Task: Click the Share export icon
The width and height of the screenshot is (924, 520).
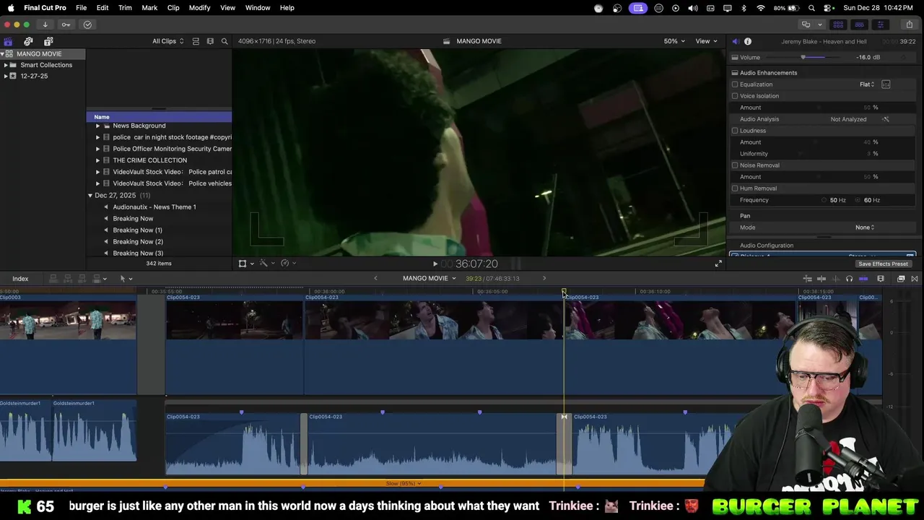Action: click(x=909, y=25)
